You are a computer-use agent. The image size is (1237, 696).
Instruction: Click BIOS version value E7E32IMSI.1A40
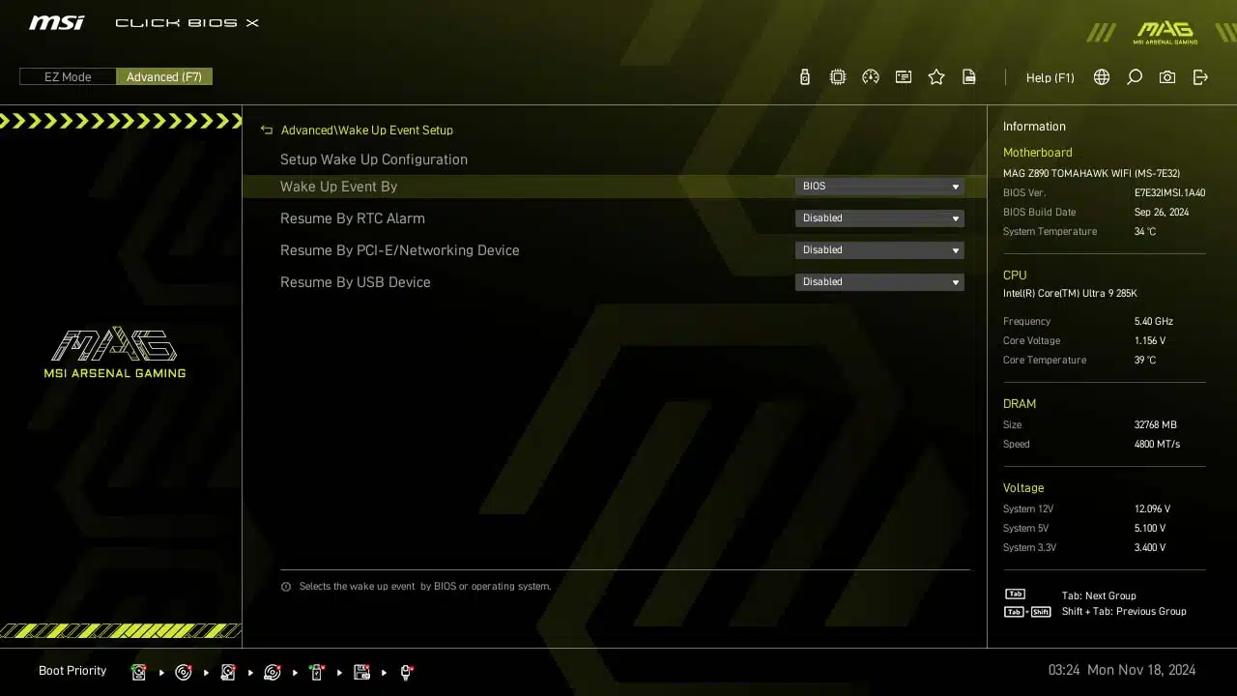coord(1170,193)
